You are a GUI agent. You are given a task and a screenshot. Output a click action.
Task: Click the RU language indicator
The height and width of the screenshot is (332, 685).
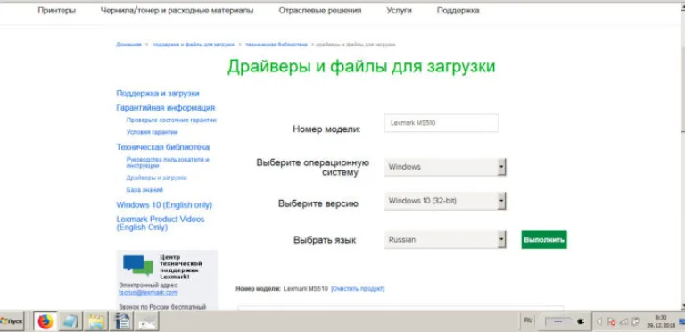[529, 320]
